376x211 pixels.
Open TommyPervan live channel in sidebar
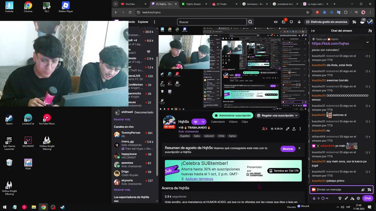tap(135, 135)
